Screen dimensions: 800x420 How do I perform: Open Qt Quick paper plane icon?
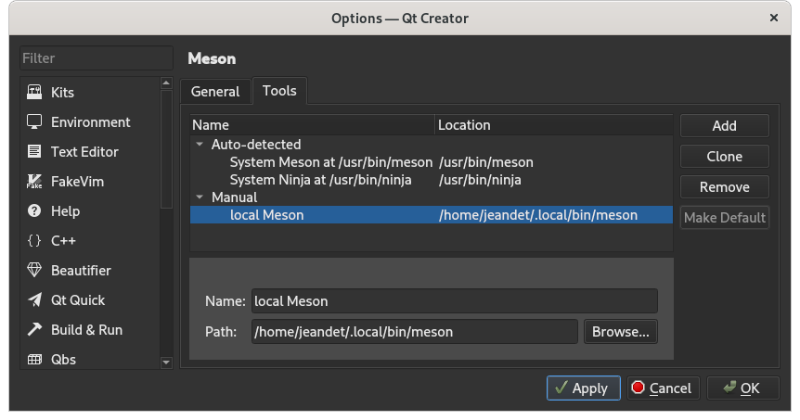[x=34, y=300]
